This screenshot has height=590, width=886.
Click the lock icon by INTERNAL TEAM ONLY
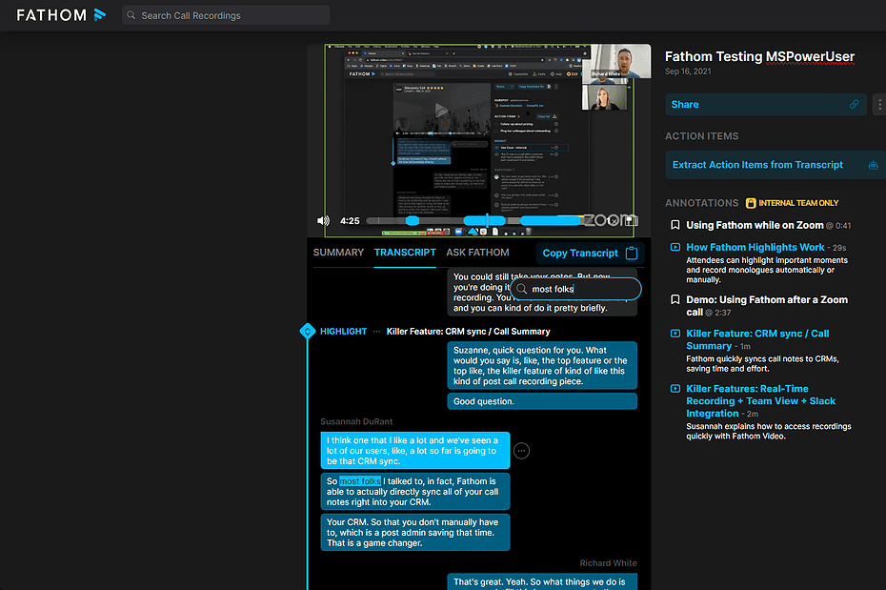[x=751, y=203]
